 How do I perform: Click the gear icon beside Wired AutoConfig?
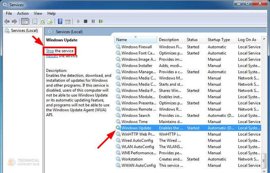[118, 140]
